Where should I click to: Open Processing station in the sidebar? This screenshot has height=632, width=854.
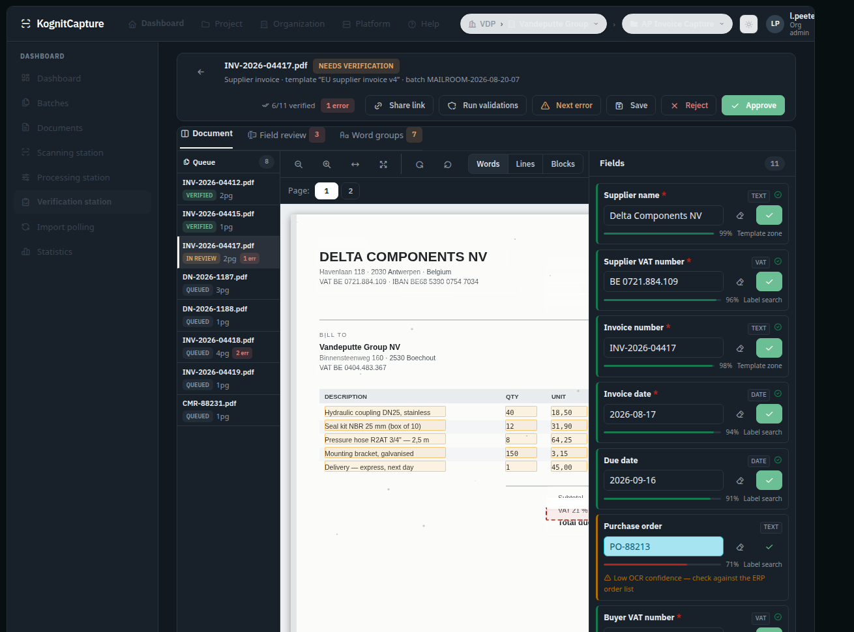pos(82,177)
